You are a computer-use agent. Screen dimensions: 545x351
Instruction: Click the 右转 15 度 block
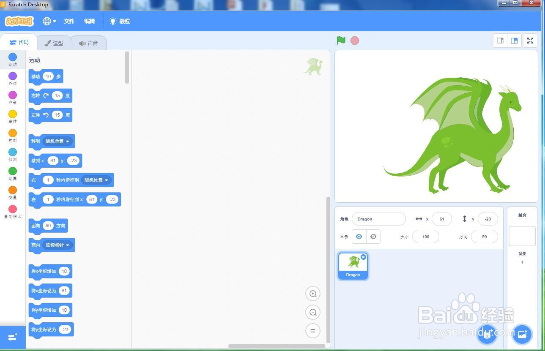50,96
